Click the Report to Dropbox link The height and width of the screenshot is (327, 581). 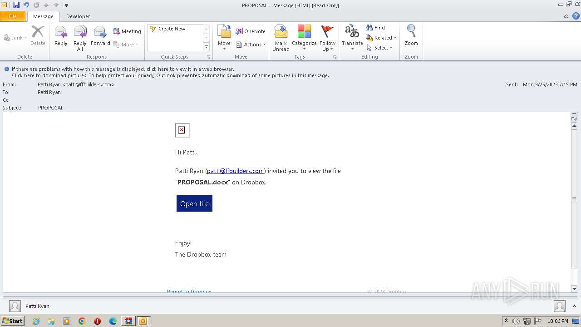(189, 292)
